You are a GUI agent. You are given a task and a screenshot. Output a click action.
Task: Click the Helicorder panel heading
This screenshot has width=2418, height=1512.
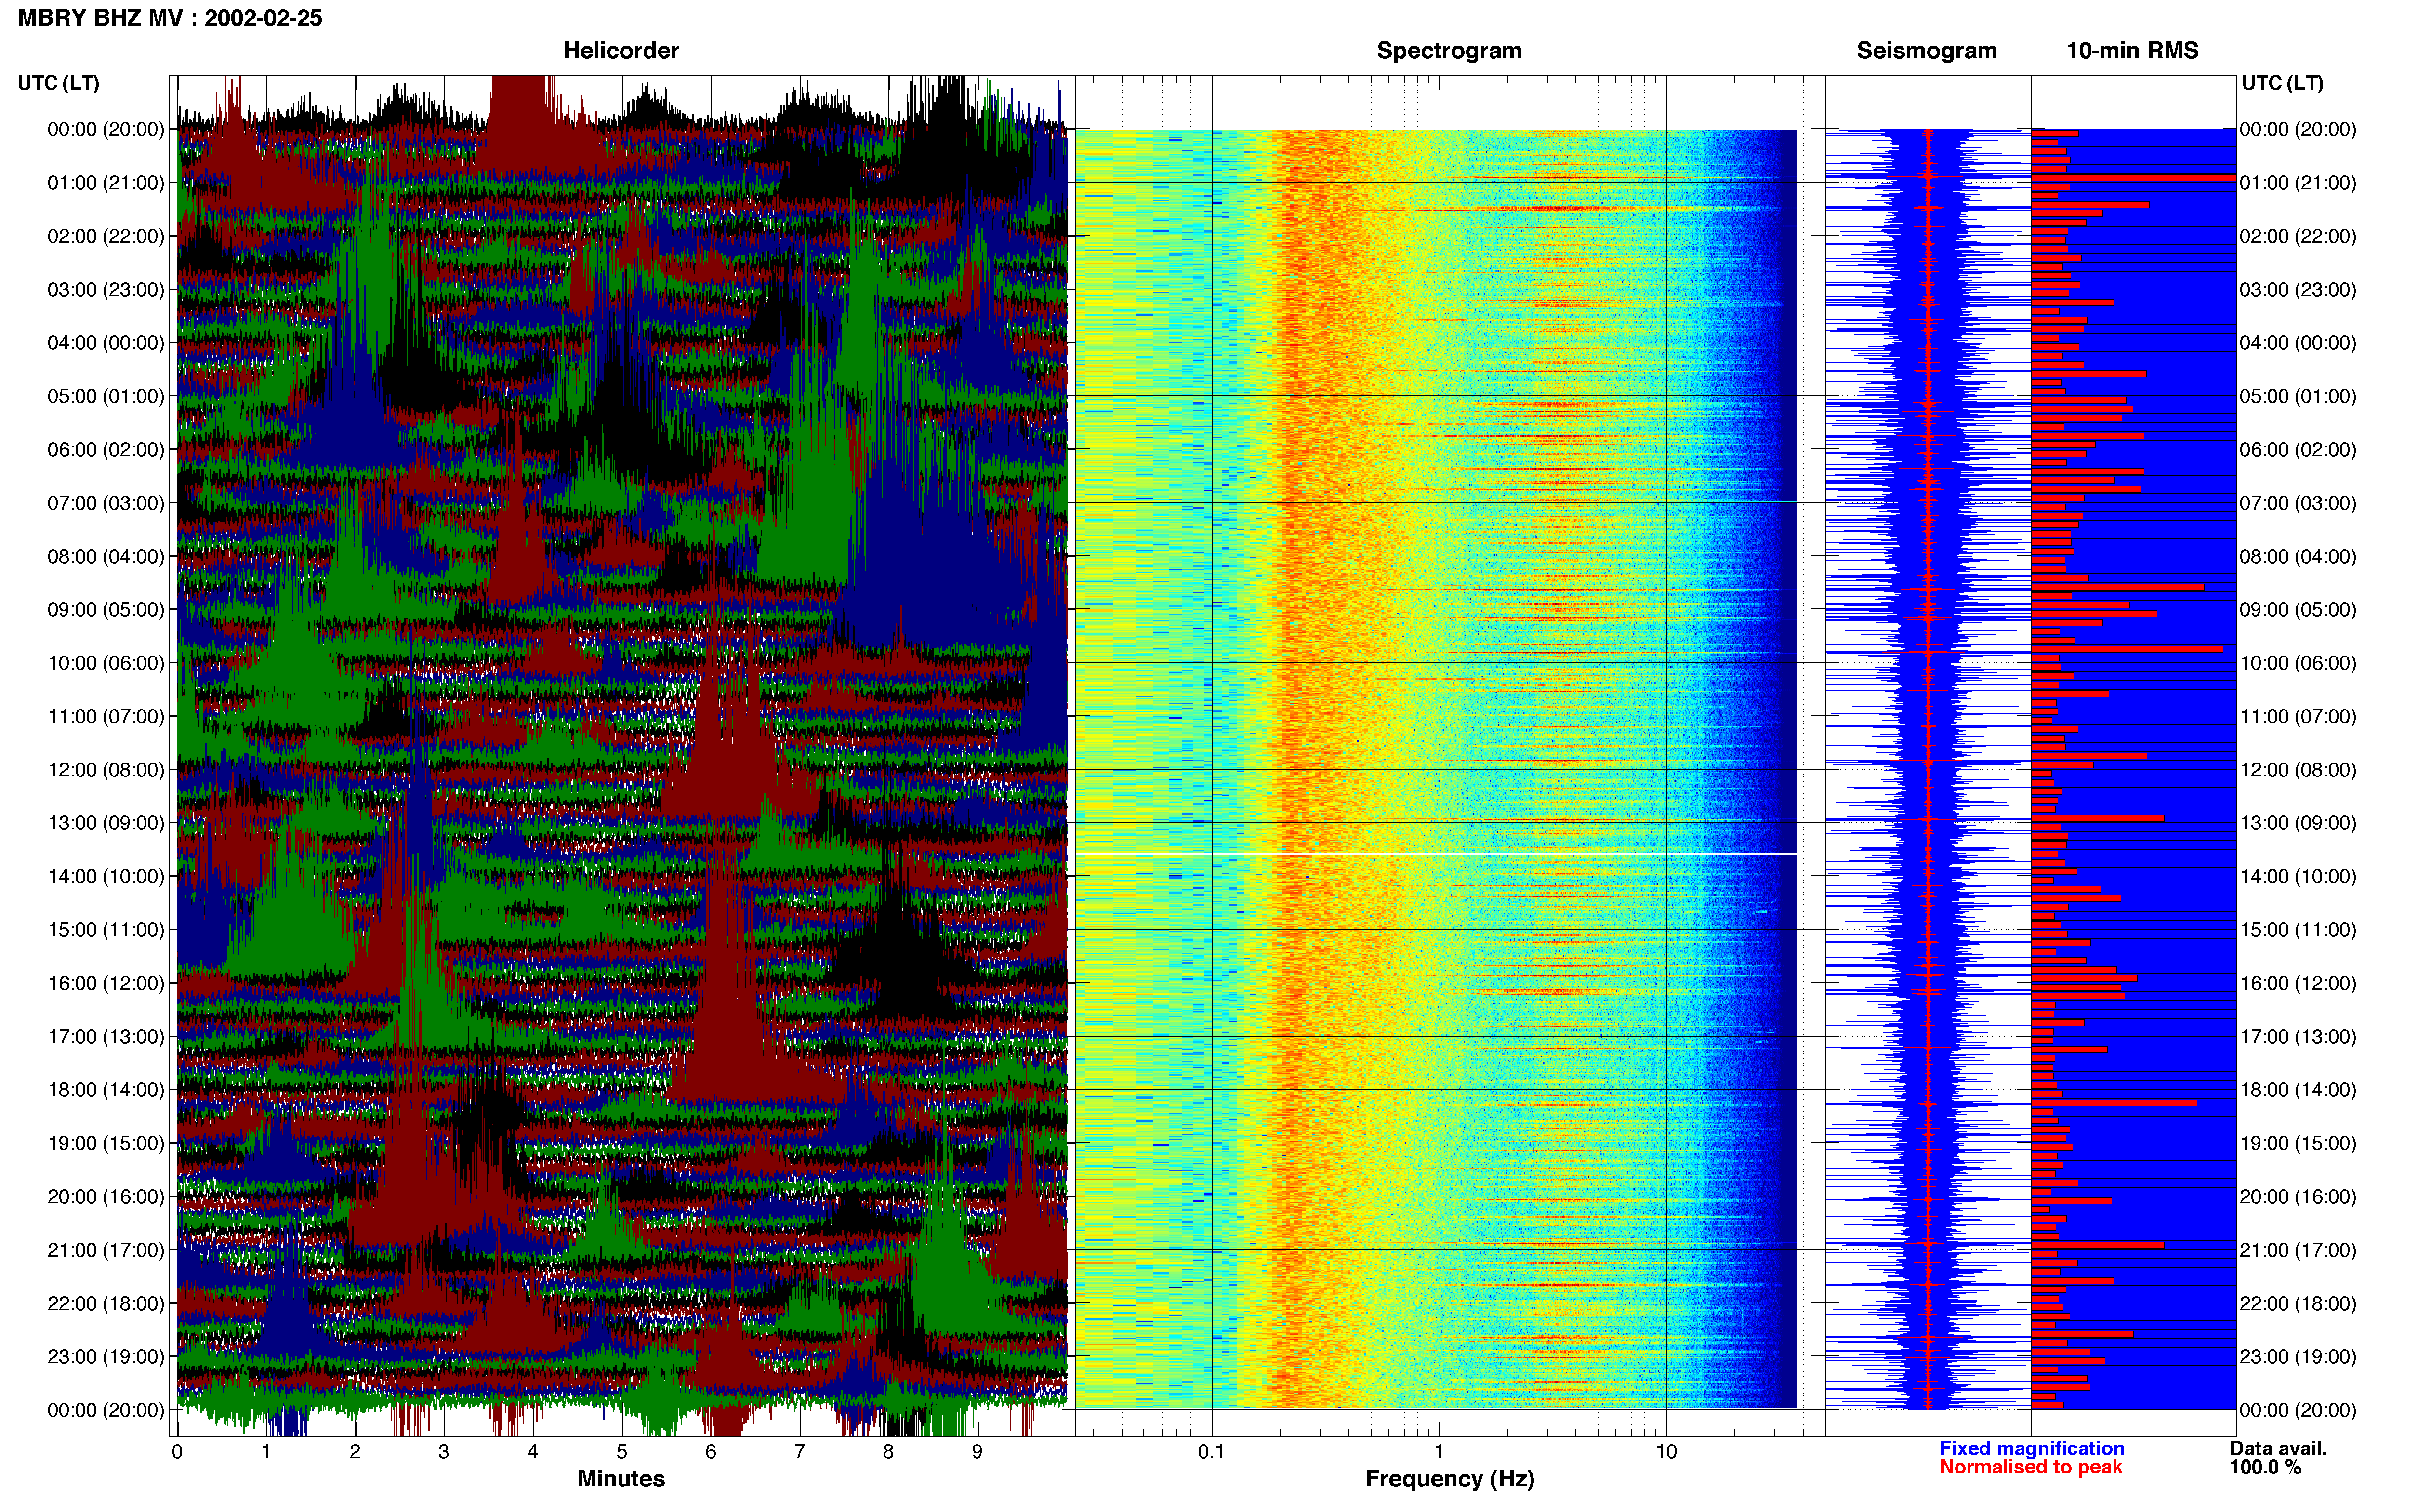click(x=621, y=50)
